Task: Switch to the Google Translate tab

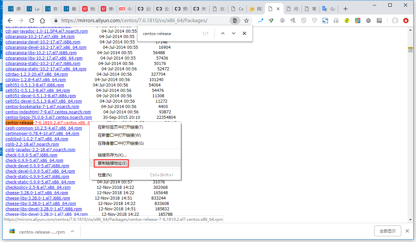Action: 328,9
